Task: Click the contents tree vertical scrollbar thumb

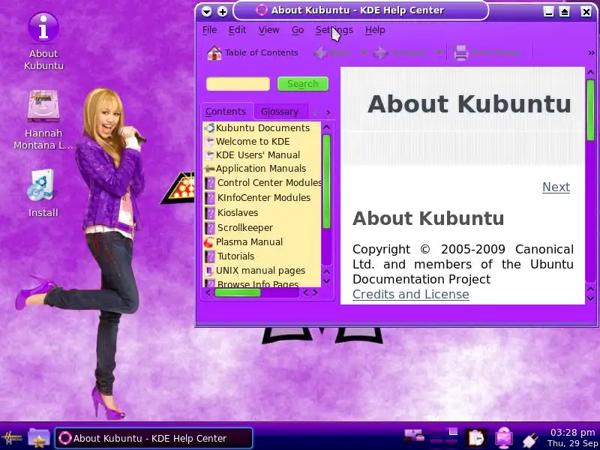Action: pyautogui.click(x=326, y=181)
